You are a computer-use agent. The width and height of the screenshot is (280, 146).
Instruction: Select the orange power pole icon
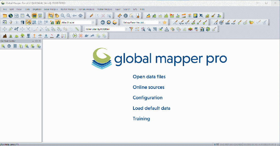34,36
